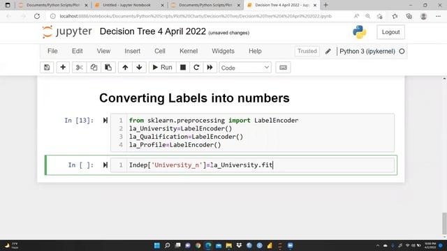447x251 pixels.
Task: Click into cell 13 code editor
Action: coord(260,132)
